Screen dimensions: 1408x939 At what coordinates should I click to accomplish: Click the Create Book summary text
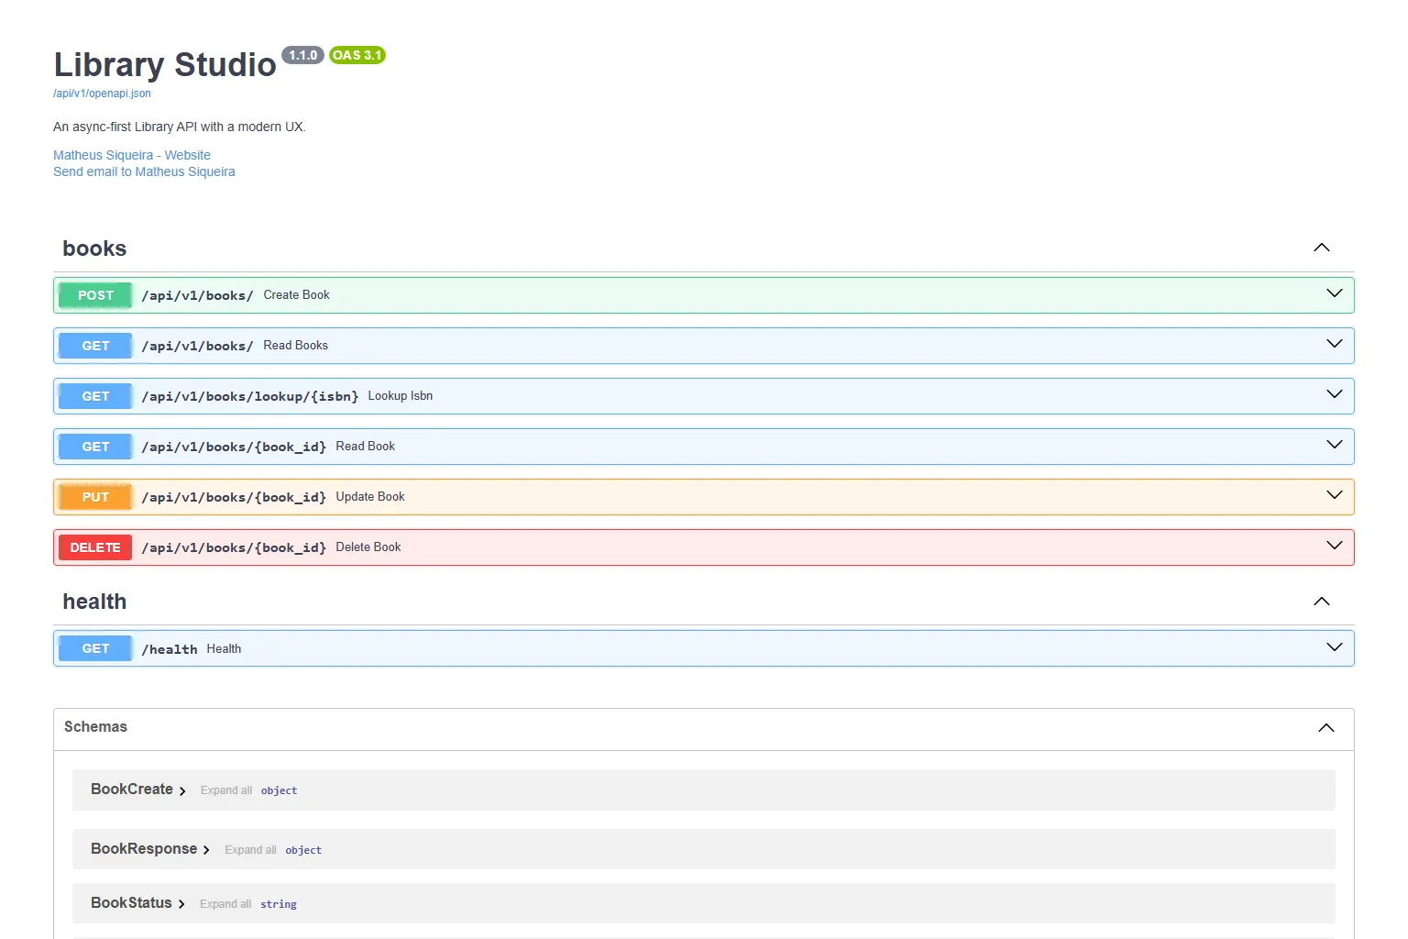click(x=296, y=295)
